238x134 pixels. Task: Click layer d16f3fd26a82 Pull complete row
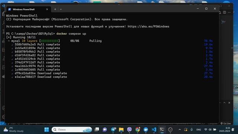36,55
